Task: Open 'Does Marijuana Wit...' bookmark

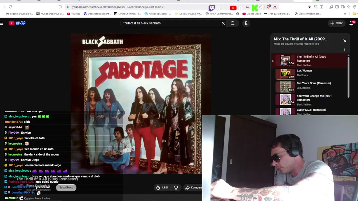Action: pyautogui.click(x=188, y=14)
